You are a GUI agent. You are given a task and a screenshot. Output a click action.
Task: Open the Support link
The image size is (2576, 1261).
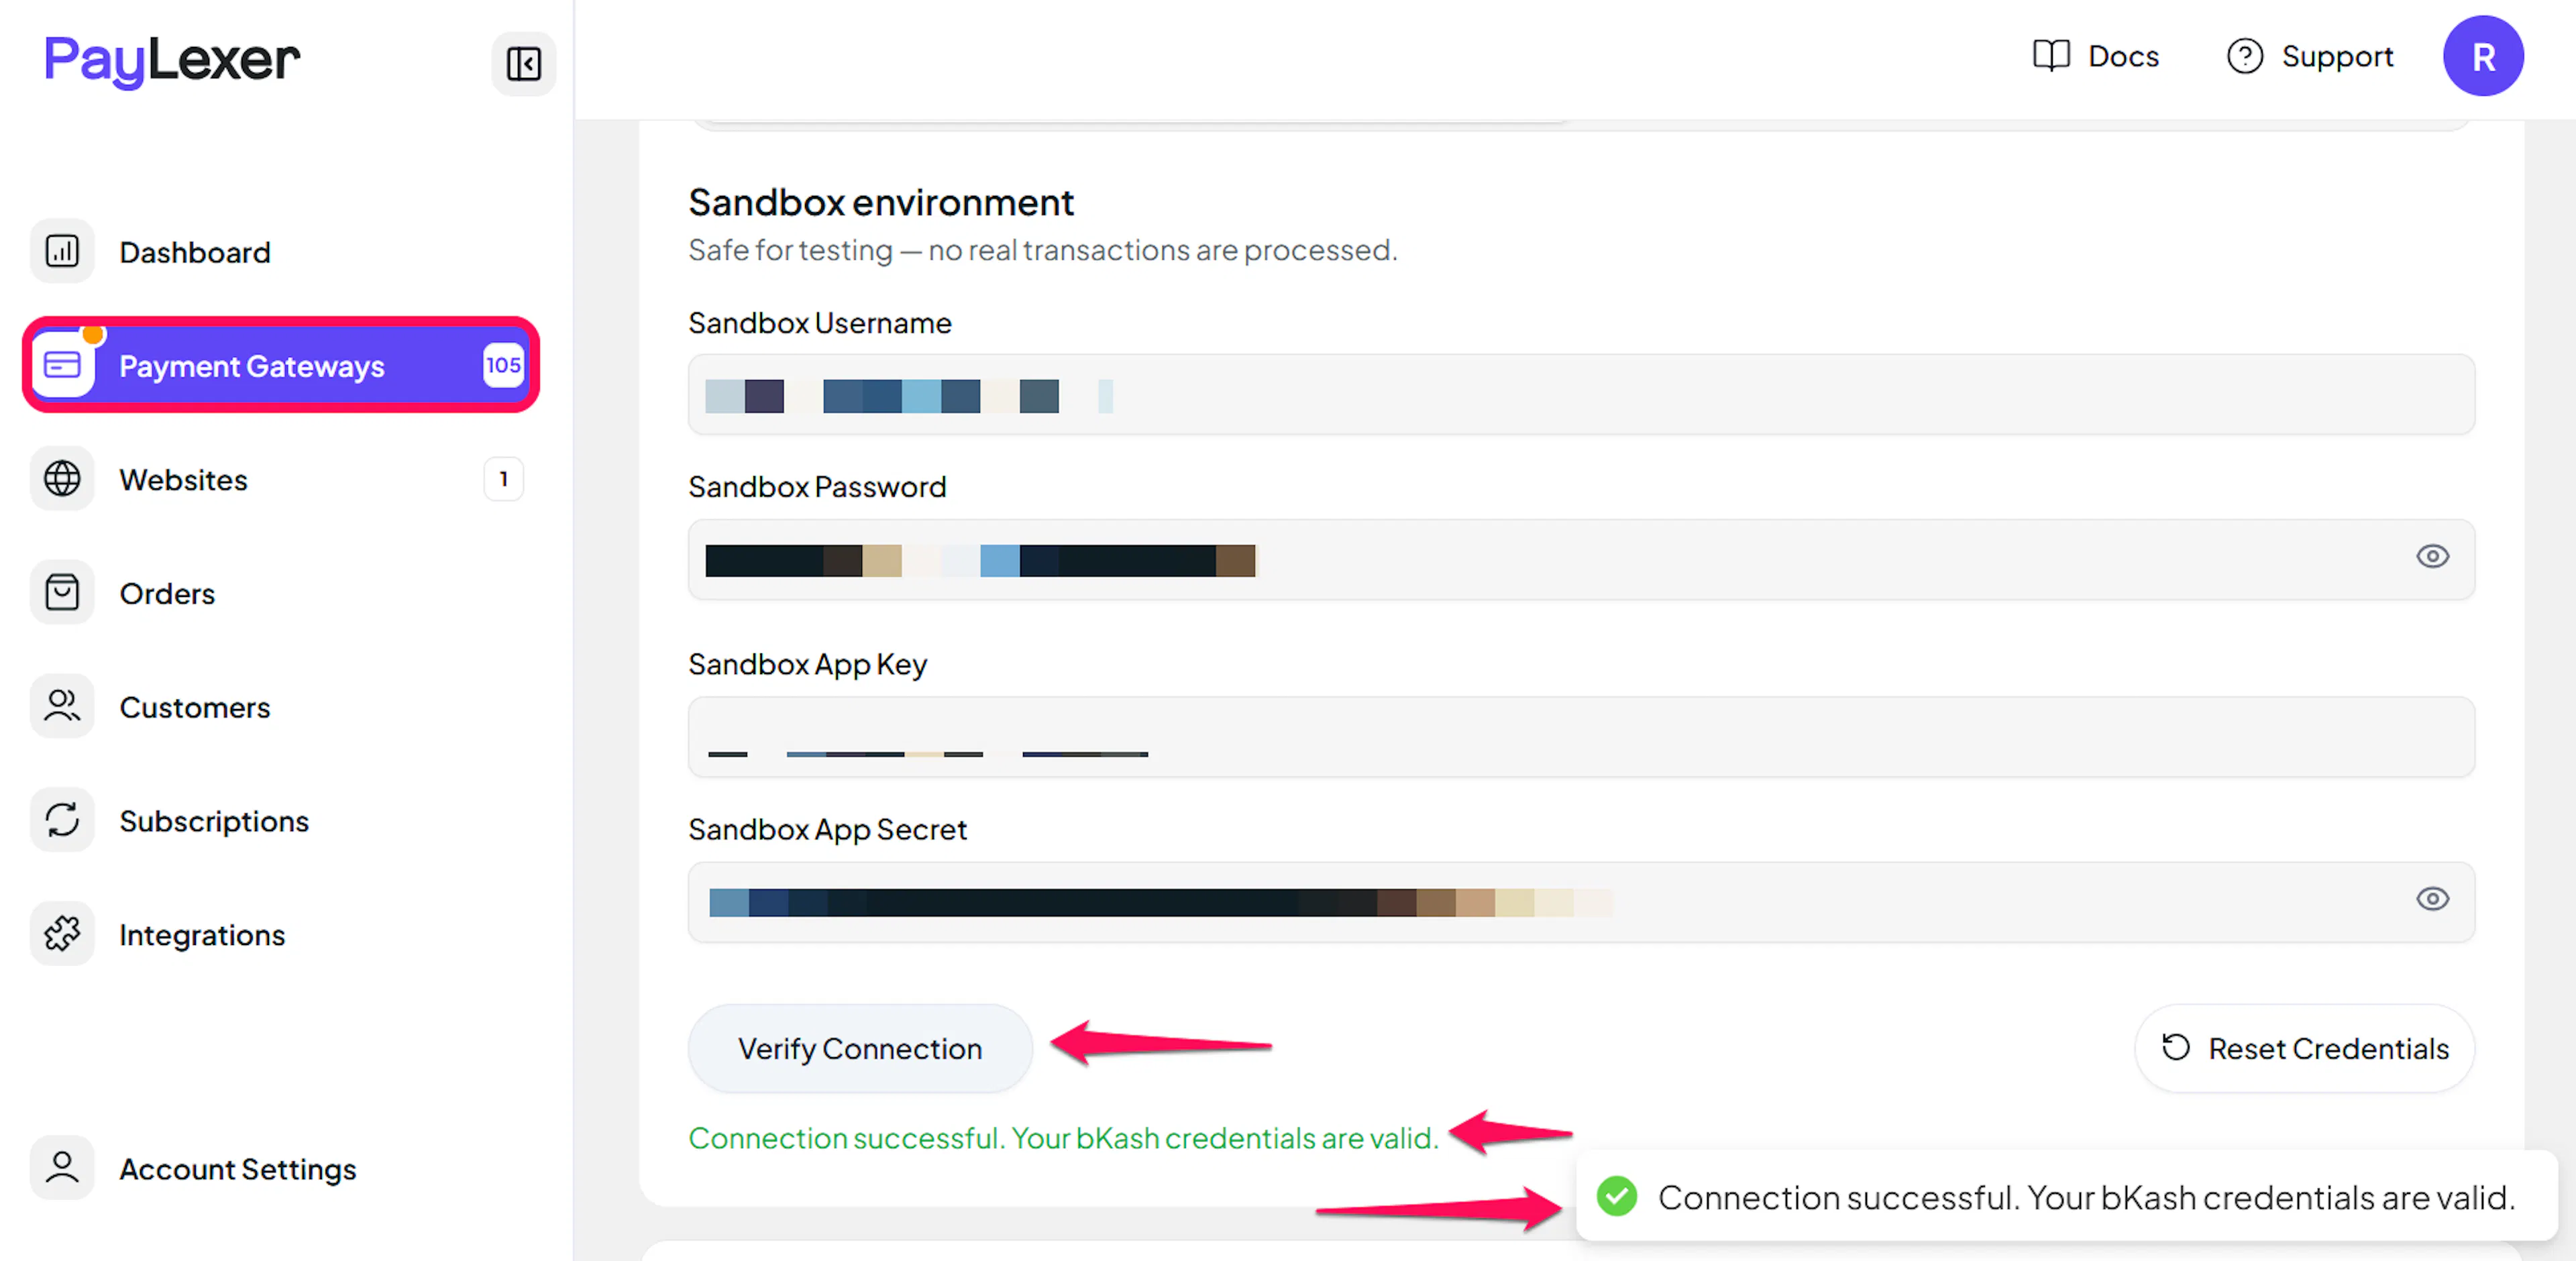click(2310, 56)
